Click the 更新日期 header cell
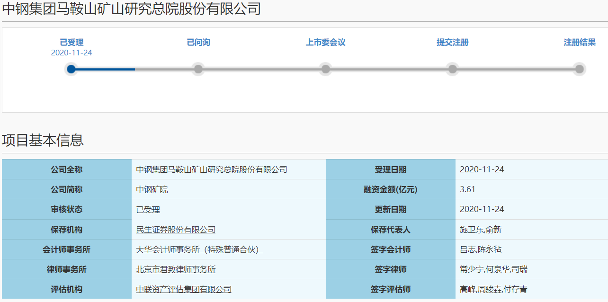The width and height of the screenshot is (608, 302). click(x=391, y=209)
